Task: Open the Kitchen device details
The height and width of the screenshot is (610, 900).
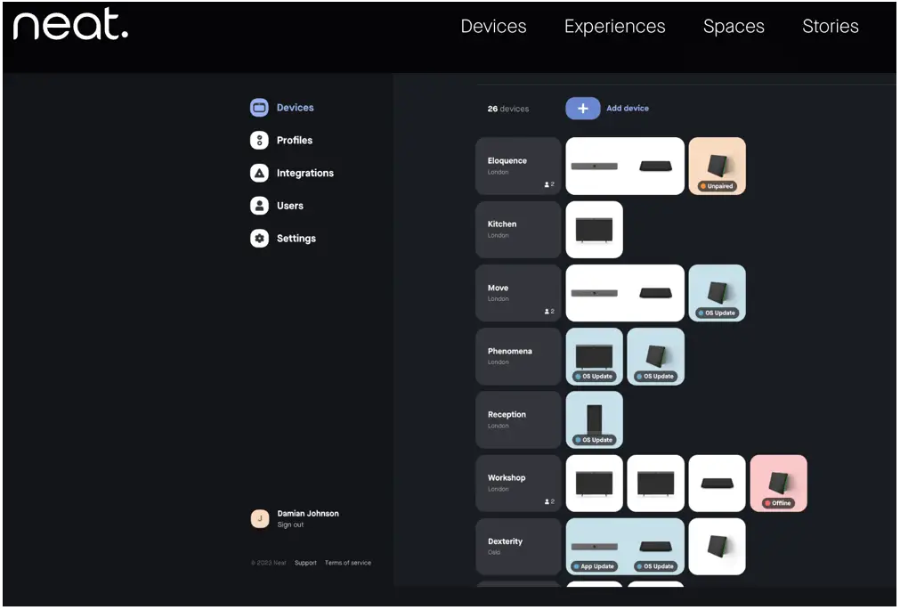Action: click(x=518, y=229)
